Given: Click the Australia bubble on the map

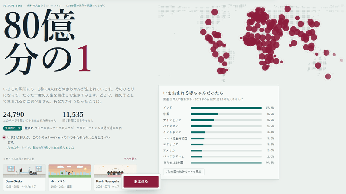Looking at the screenshot, I should tap(318, 66).
